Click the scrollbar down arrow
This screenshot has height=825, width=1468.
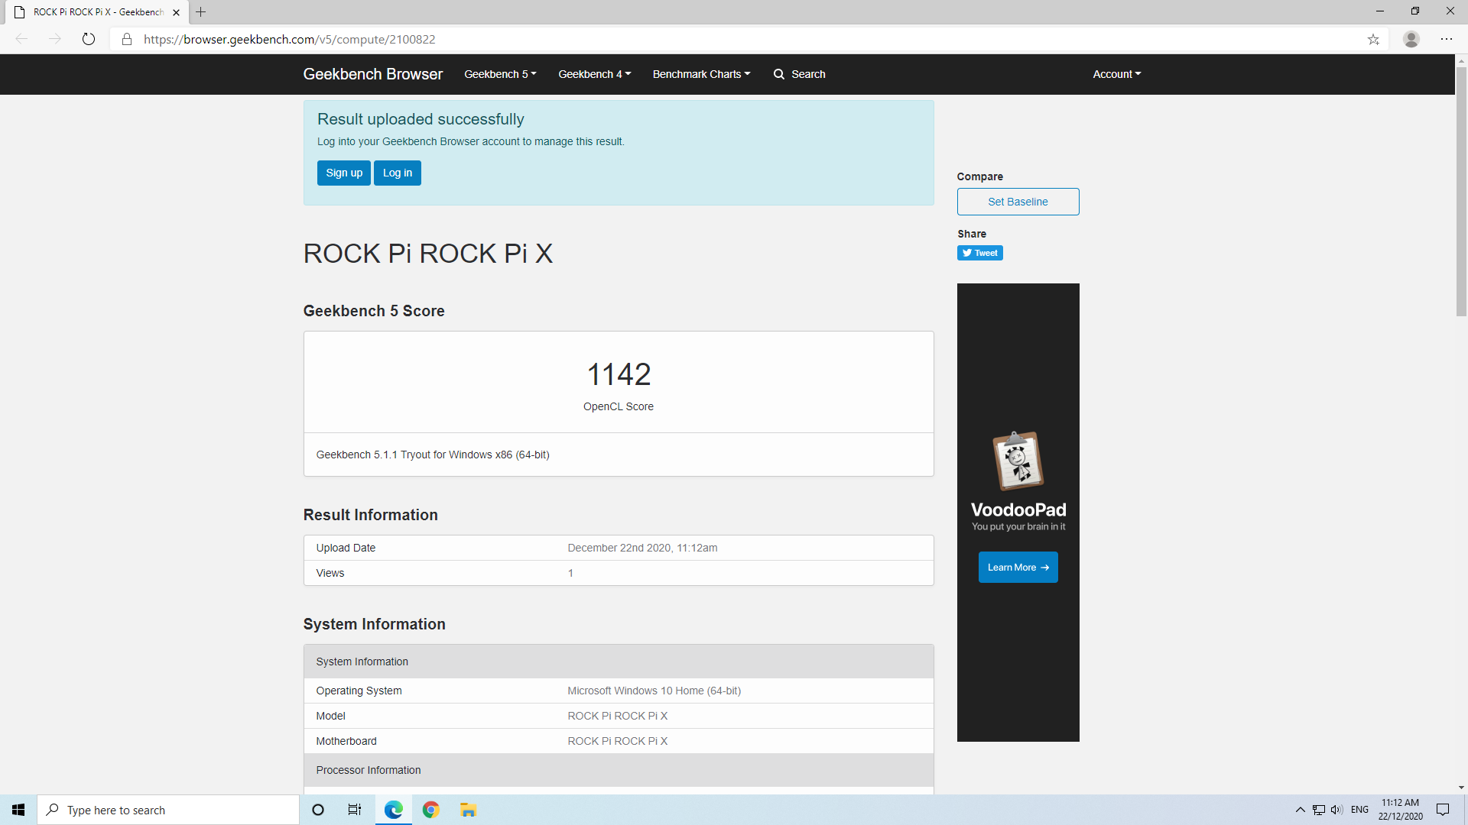point(1461,788)
